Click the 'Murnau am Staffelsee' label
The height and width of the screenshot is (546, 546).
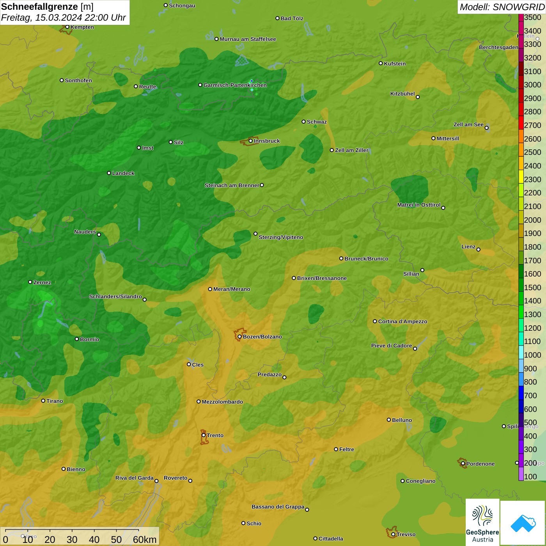click(248, 39)
